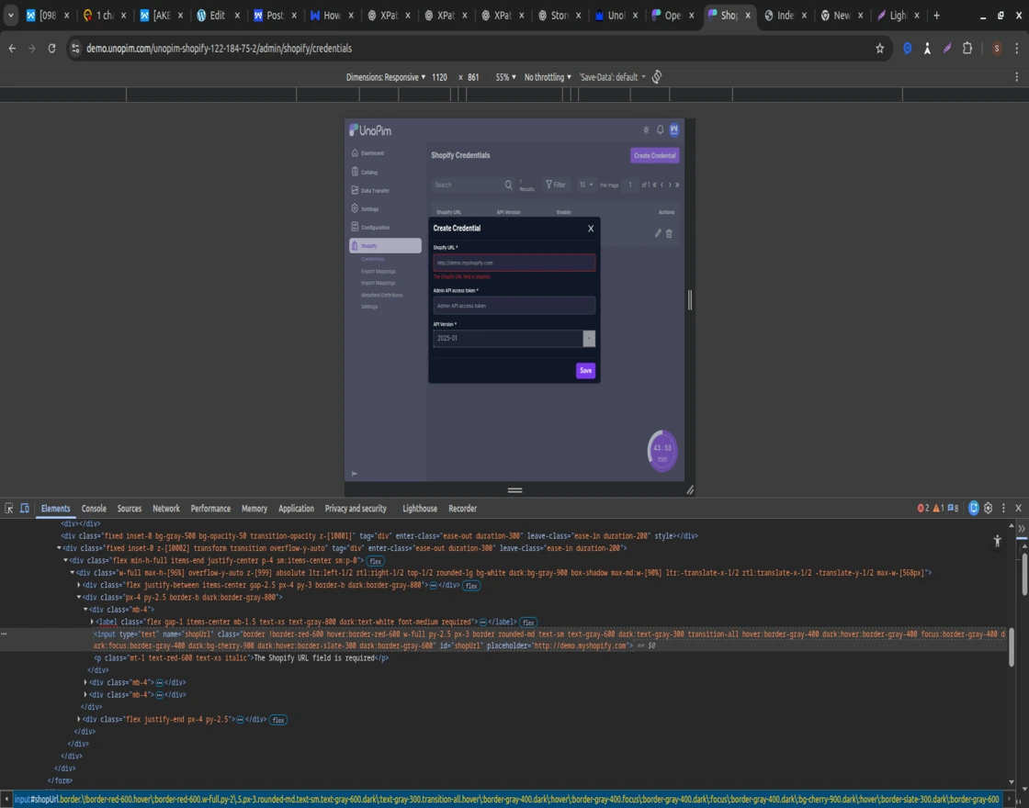The height and width of the screenshot is (808, 1029).
Task: Open DevTools settings gear icon
Action: pyautogui.click(x=989, y=509)
